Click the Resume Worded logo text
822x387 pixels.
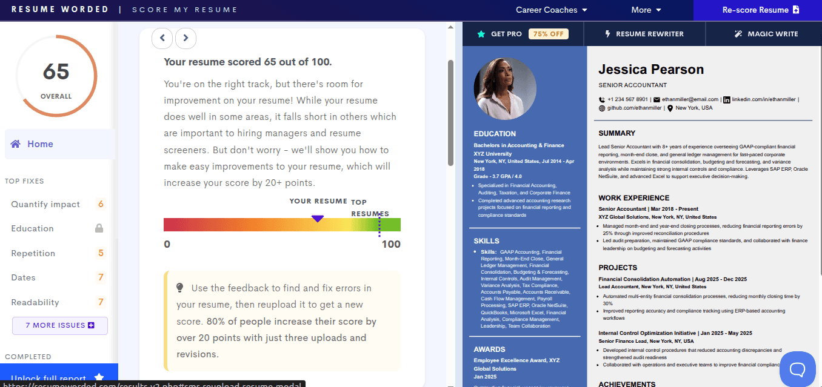(60, 10)
